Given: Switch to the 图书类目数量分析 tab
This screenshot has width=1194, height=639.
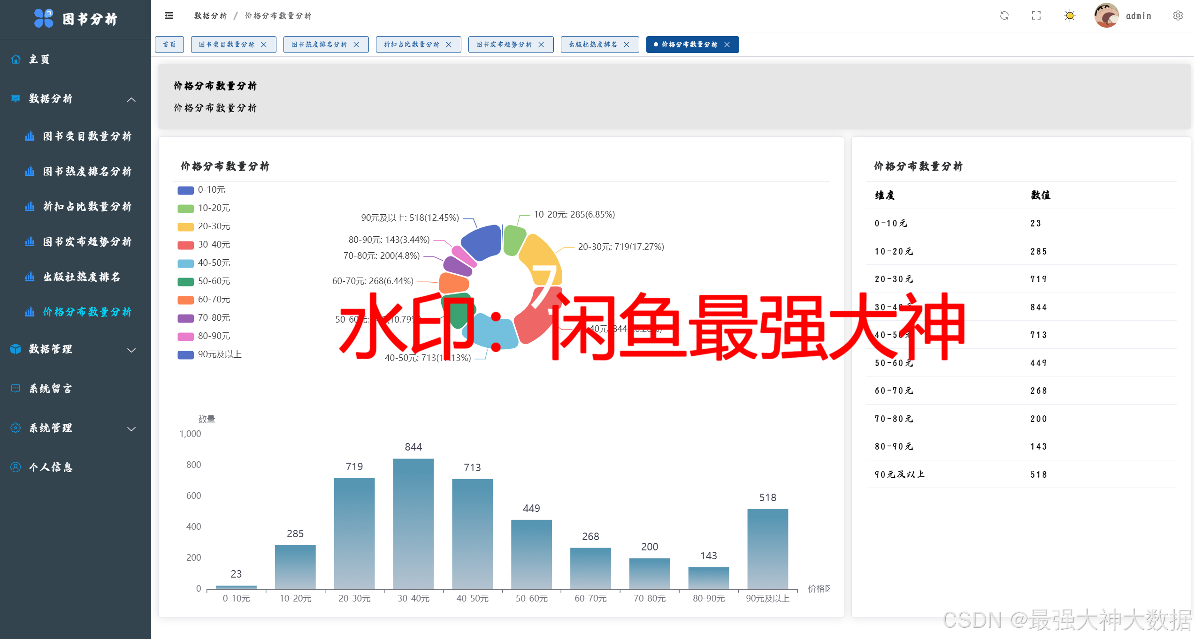Looking at the screenshot, I should pos(226,45).
